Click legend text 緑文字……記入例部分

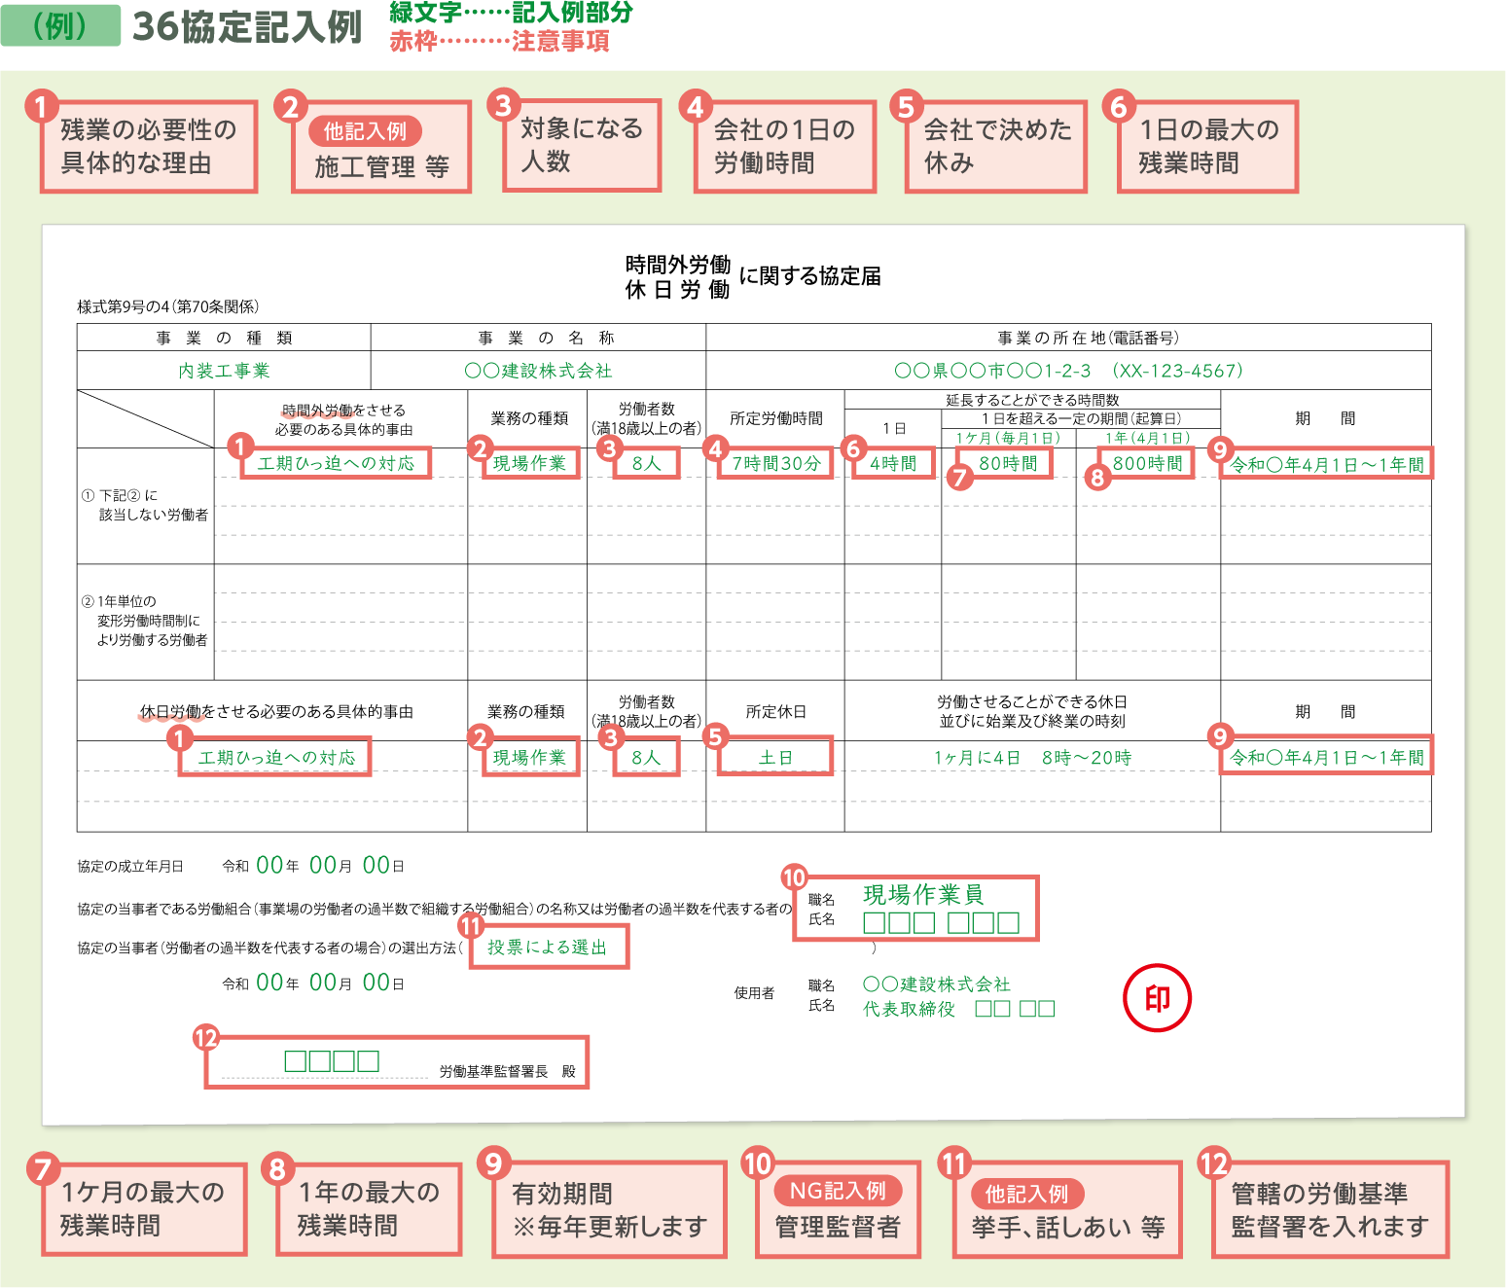click(x=511, y=13)
